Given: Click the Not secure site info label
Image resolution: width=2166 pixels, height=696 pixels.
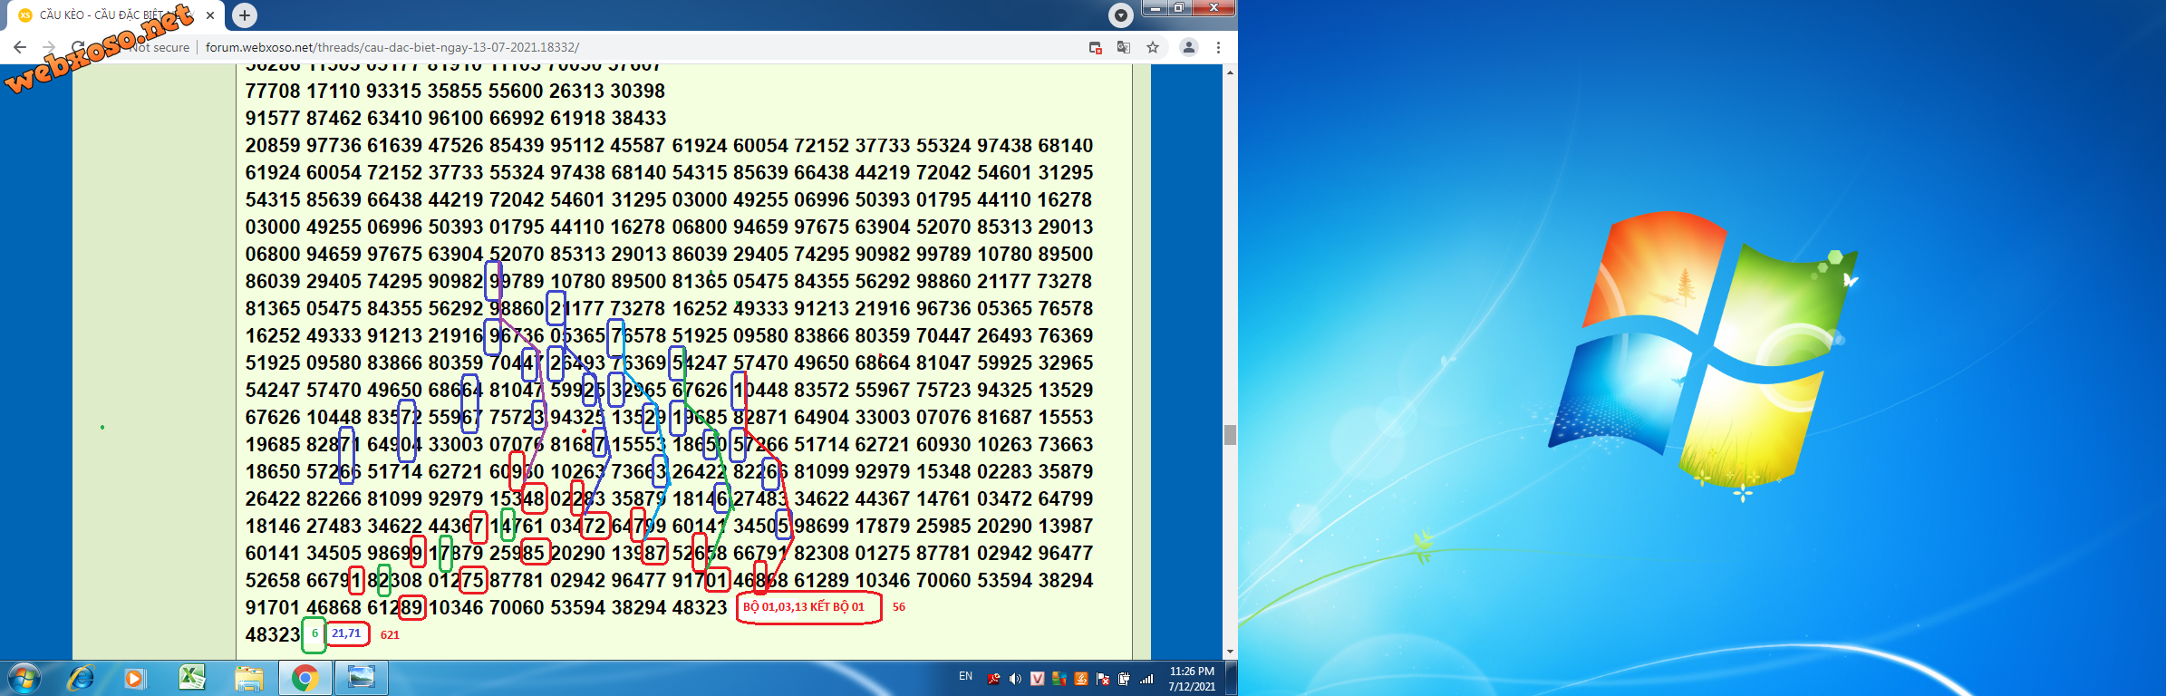Looking at the screenshot, I should [x=160, y=47].
